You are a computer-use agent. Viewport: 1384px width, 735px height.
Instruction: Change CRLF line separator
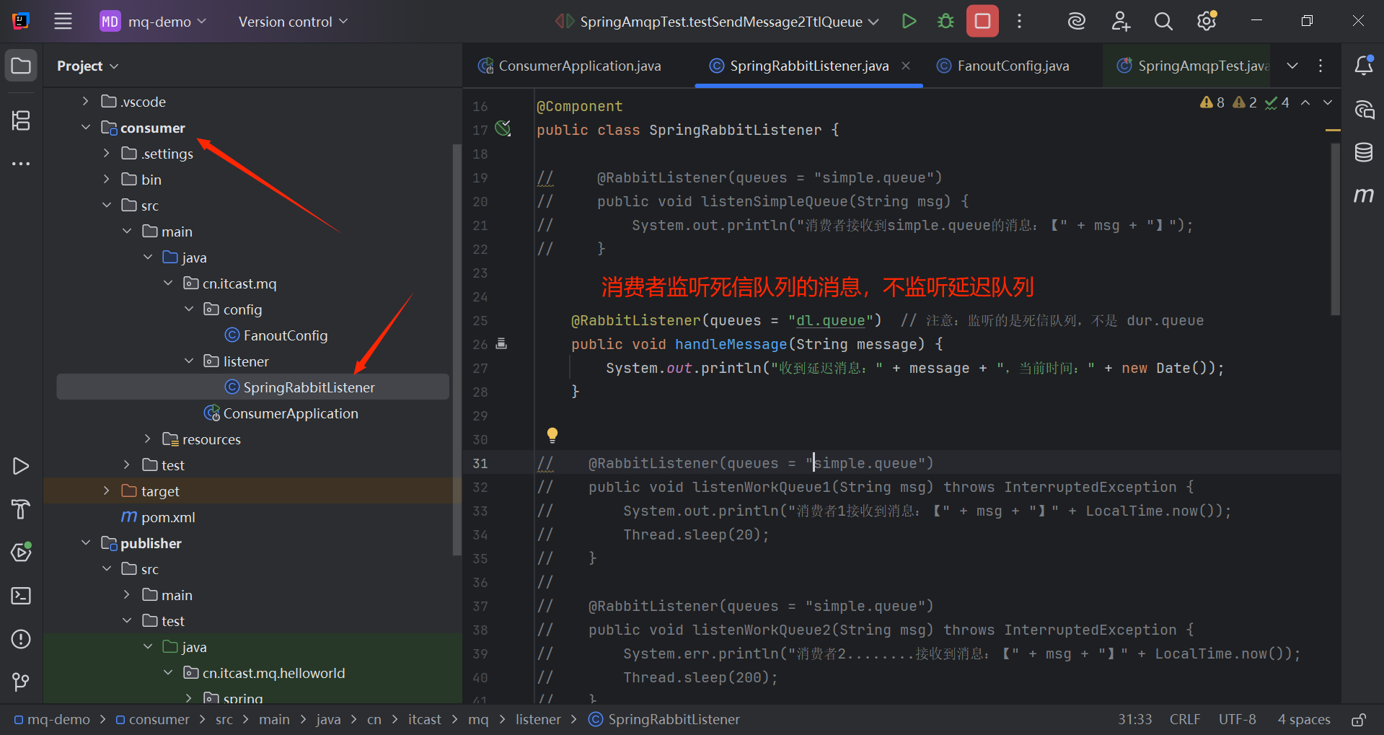[x=1185, y=720]
